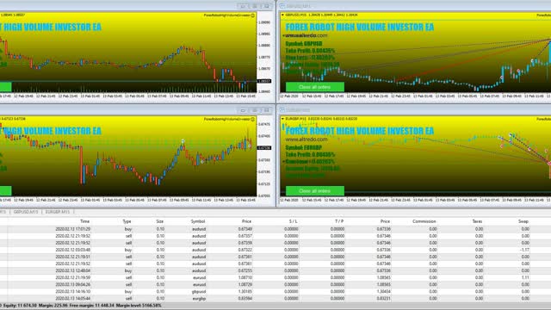This screenshot has width=551, height=310.
Task: Click the open price 1.08729 cell
Action: (245, 285)
